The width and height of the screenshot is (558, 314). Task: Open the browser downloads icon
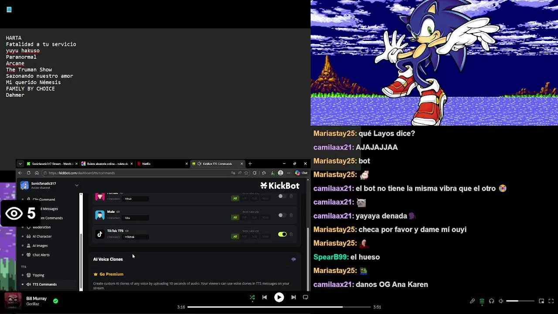point(272,173)
